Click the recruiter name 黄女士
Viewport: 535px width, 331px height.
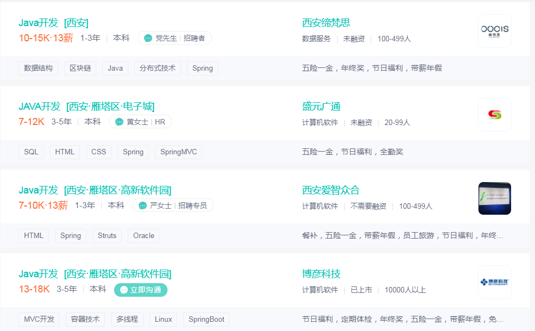pyautogui.click(x=138, y=122)
